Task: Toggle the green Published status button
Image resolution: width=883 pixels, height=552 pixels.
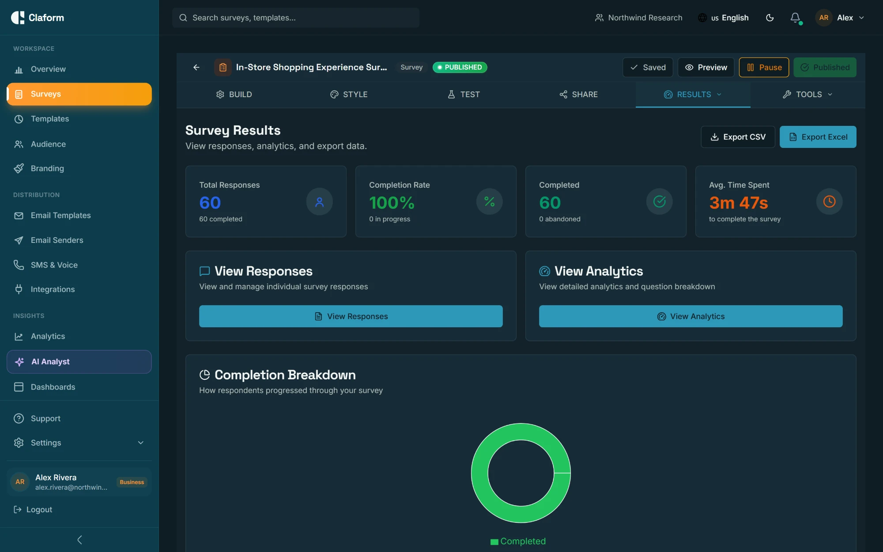Action: 825,67
